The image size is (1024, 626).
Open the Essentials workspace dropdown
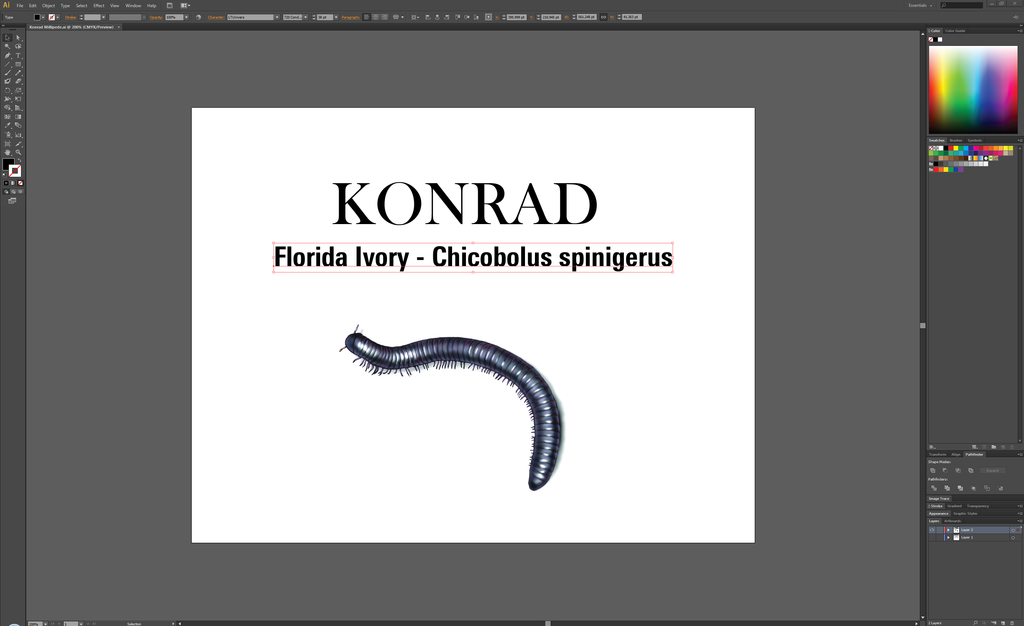pyautogui.click(x=920, y=5)
